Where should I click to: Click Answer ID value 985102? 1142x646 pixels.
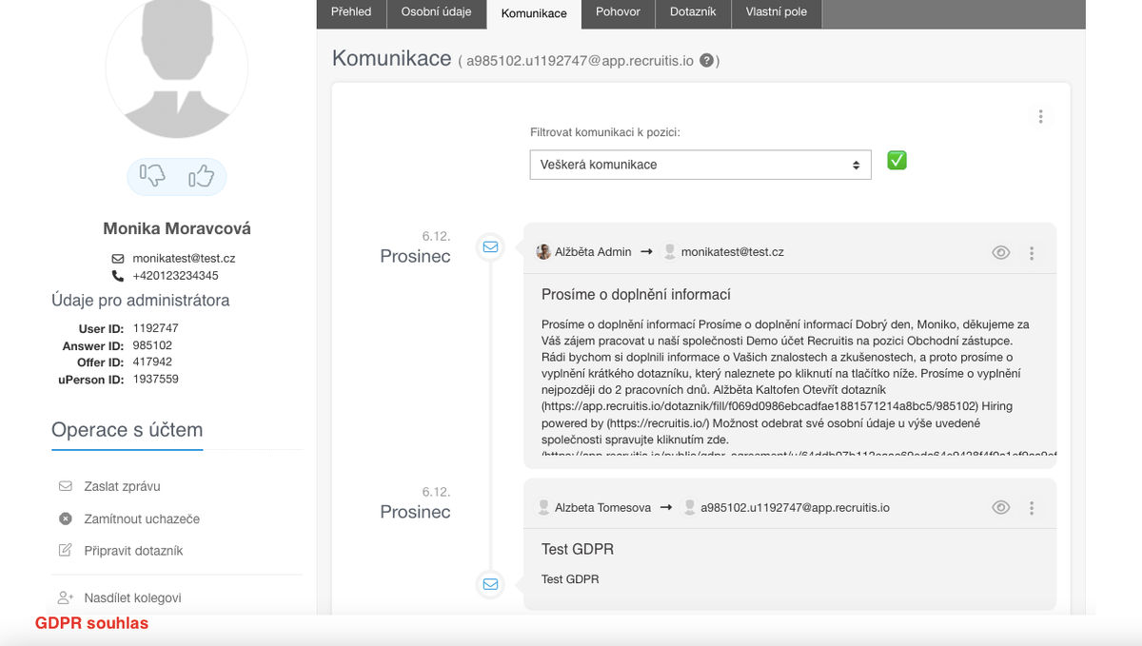tap(152, 345)
